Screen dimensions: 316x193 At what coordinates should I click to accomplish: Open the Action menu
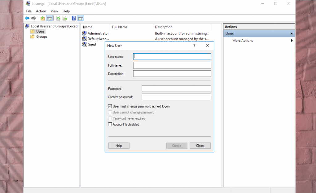pyautogui.click(x=41, y=11)
